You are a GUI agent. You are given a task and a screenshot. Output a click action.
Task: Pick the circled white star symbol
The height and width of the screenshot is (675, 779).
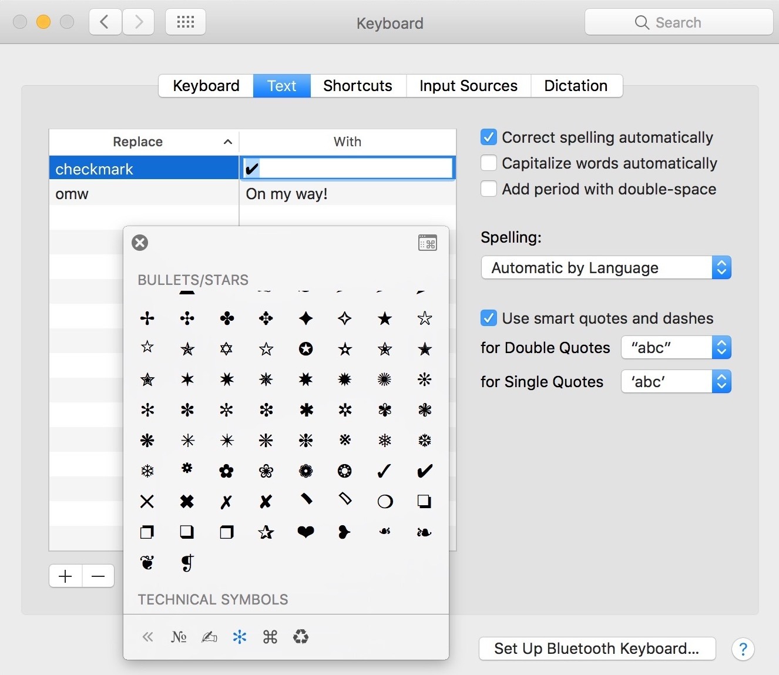pos(305,349)
